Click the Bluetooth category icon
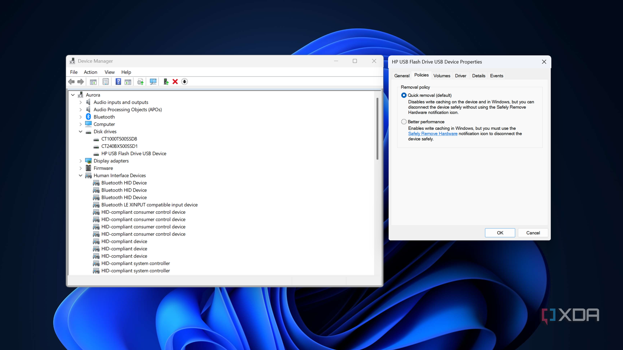623x350 pixels. (88, 117)
